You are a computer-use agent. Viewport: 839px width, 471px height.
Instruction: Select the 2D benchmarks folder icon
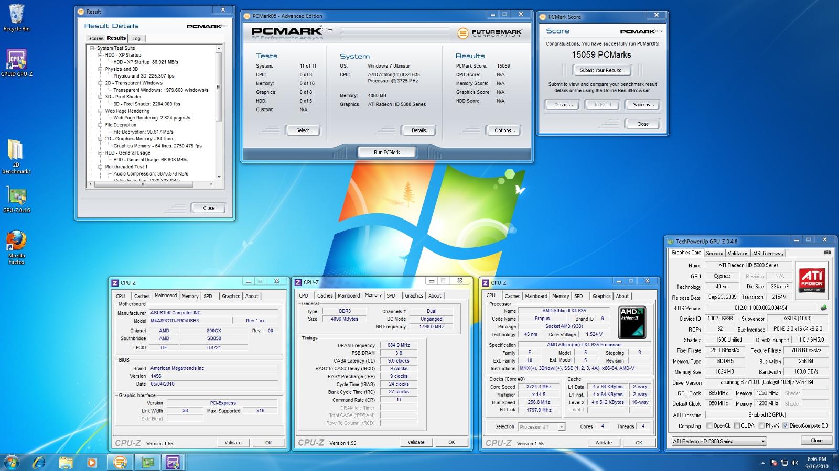16,156
